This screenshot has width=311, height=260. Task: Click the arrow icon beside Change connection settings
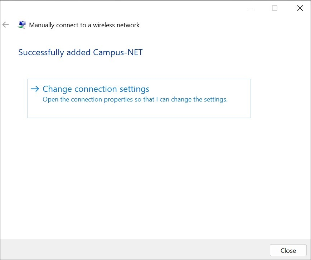pyautogui.click(x=35, y=89)
